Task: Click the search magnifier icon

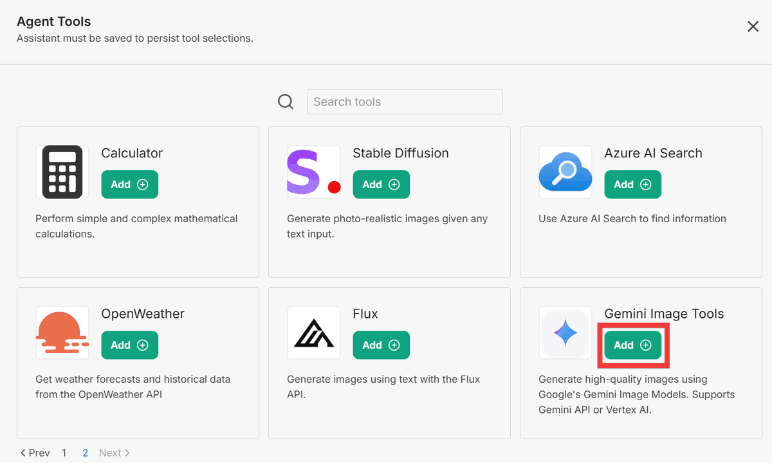Action: (286, 102)
